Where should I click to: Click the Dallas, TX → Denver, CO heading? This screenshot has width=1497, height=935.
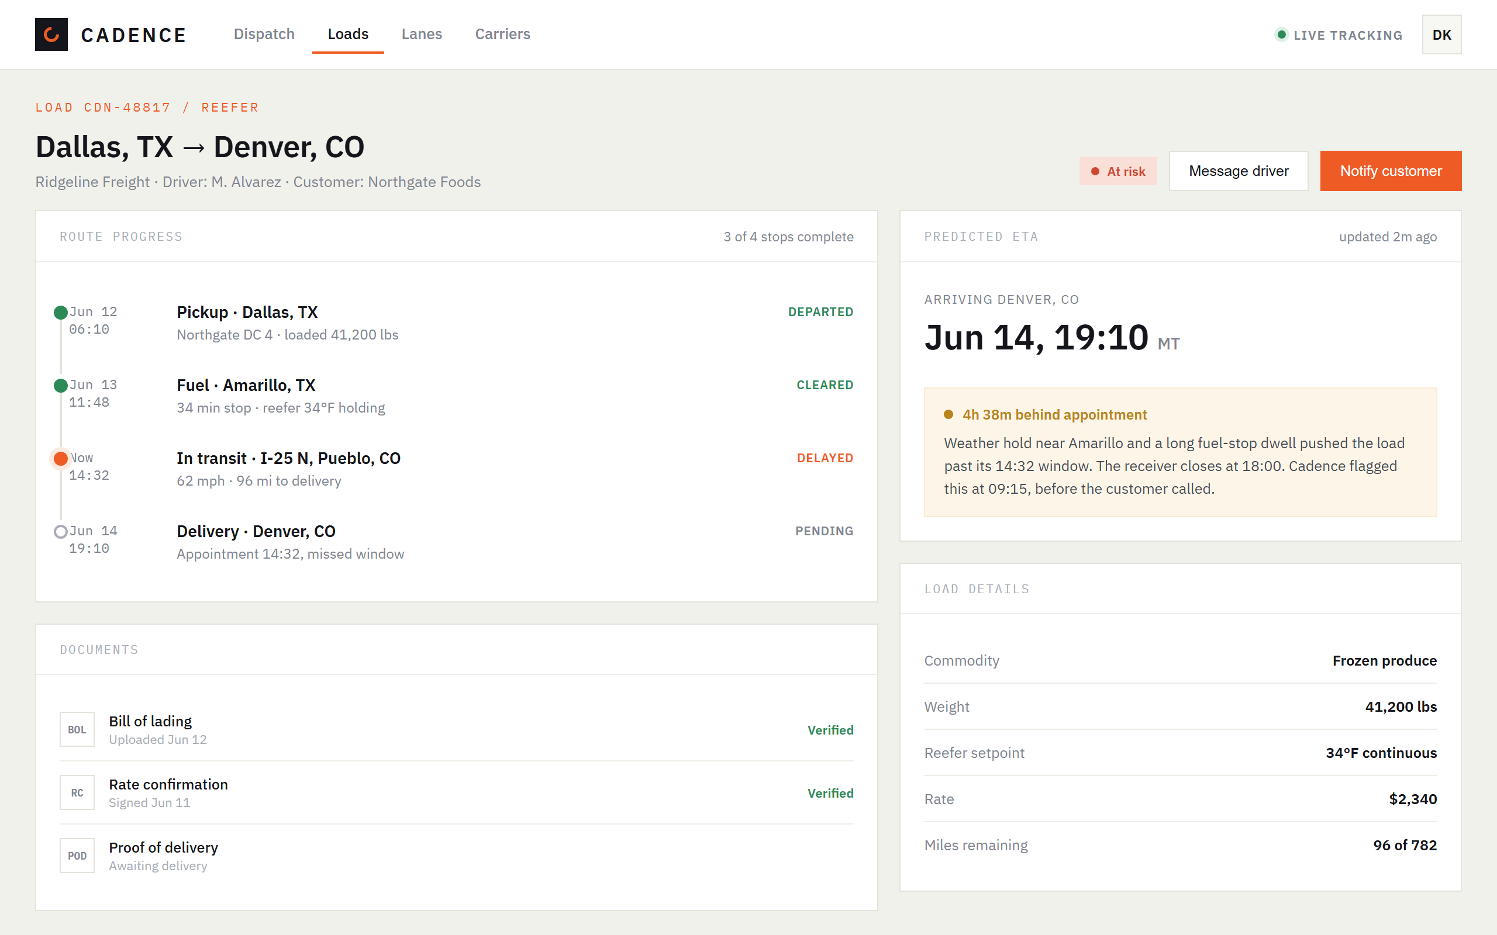tap(200, 147)
